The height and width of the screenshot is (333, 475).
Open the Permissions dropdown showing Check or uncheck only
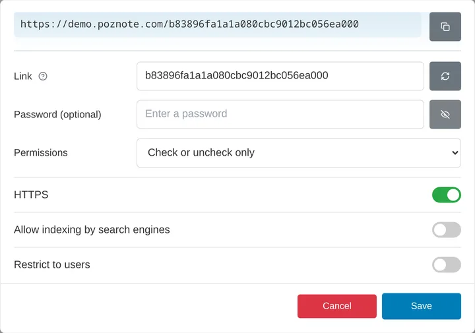tap(299, 153)
